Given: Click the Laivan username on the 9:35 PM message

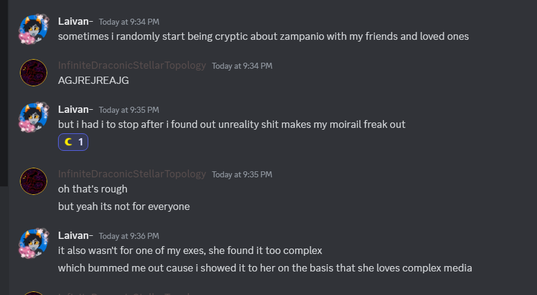Looking at the screenshot, I should (x=75, y=109).
